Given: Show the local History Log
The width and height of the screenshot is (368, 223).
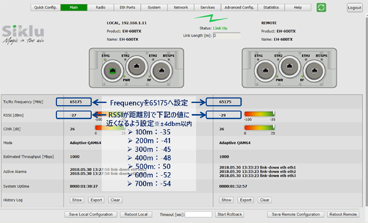Looking at the screenshot, I should pyautogui.click(x=77, y=200).
